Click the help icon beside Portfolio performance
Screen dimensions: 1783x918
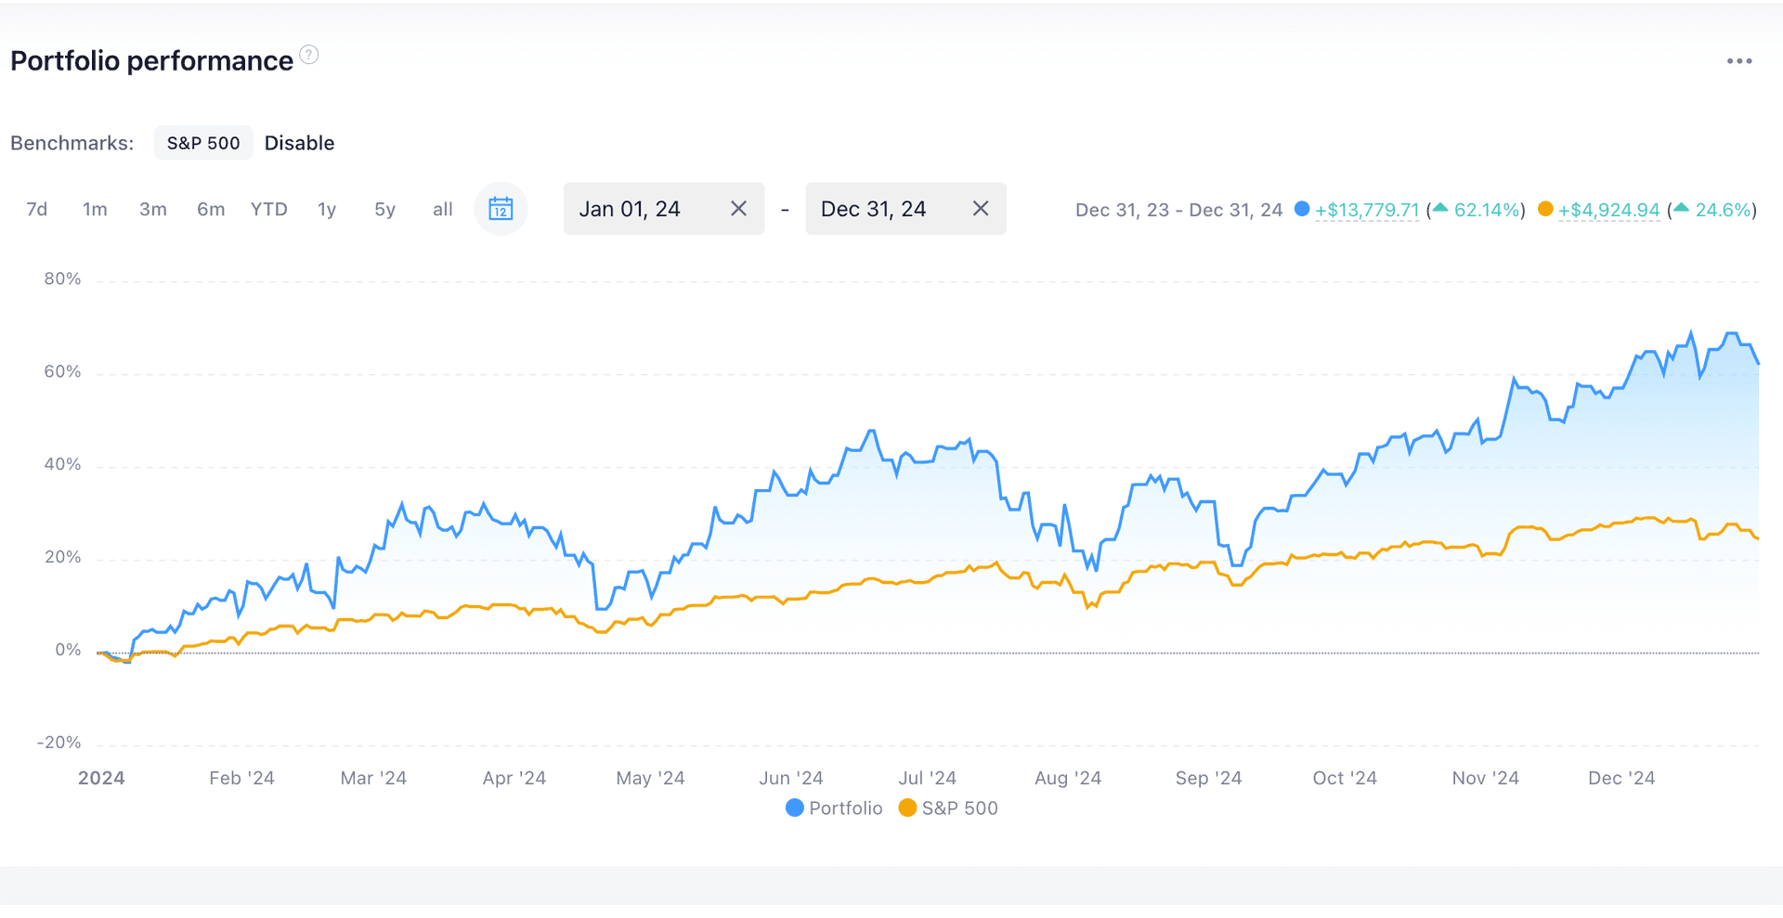(x=309, y=55)
